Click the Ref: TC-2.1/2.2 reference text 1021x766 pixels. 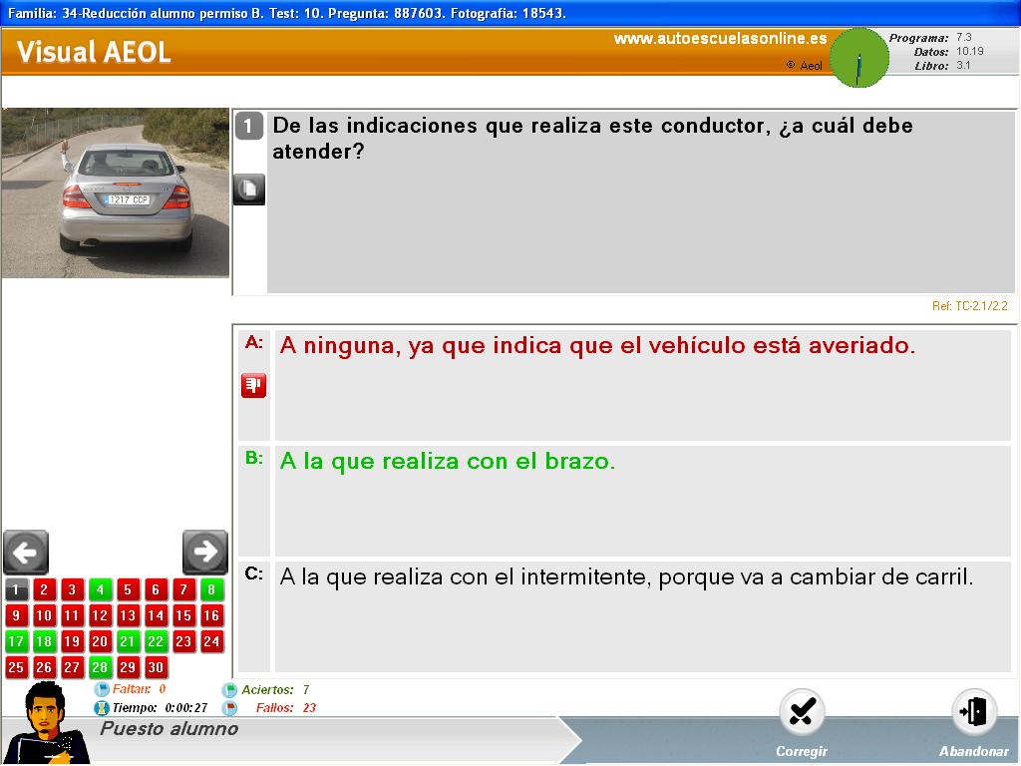(x=969, y=306)
